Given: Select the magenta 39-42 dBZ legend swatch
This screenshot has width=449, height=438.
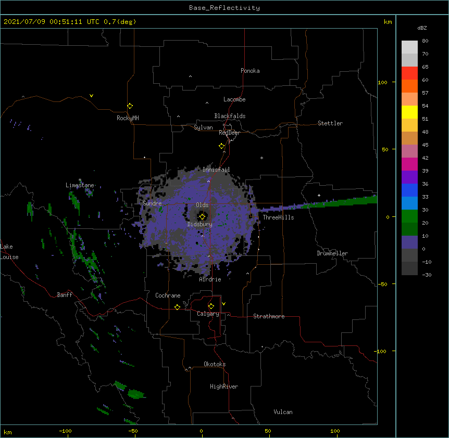Looking at the screenshot, I should 409,164.
